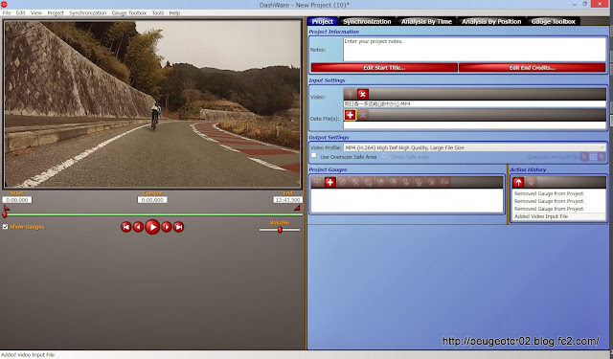Jump to the start of the video
The image size is (613, 359).
125,227
